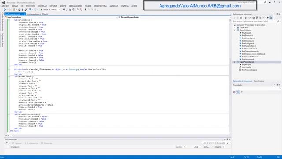Click the view code icon in Solution Explorer
The width and height of the screenshot is (282, 159).
pyautogui.click(x=264, y=18)
